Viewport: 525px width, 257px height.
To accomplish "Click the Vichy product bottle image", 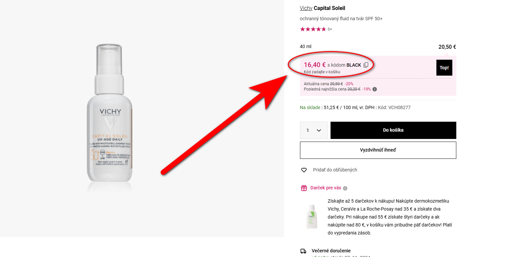I will tap(110, 114).
